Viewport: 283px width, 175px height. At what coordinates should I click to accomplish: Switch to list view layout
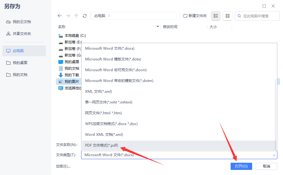216,16
